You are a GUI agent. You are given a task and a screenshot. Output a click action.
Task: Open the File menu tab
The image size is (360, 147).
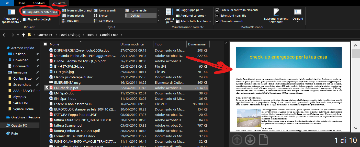click(x=7, y=3)
